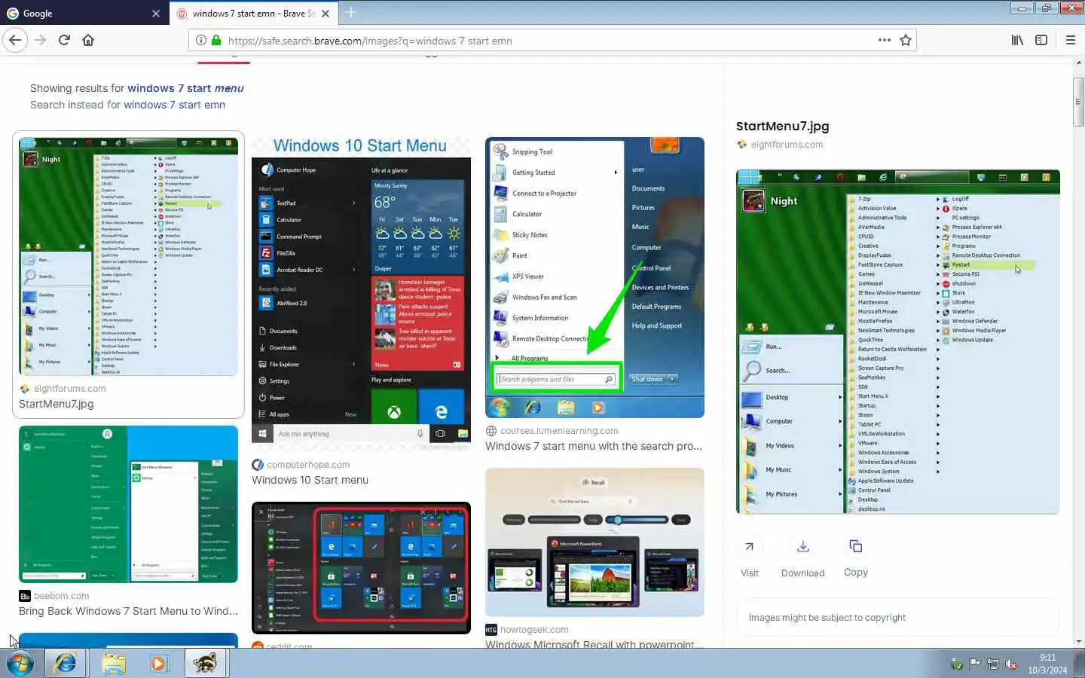This screenshot has width=1085, height=678.
Task: Click the large StartMenu7.jpg preview image
Action: tap(898, 342)
